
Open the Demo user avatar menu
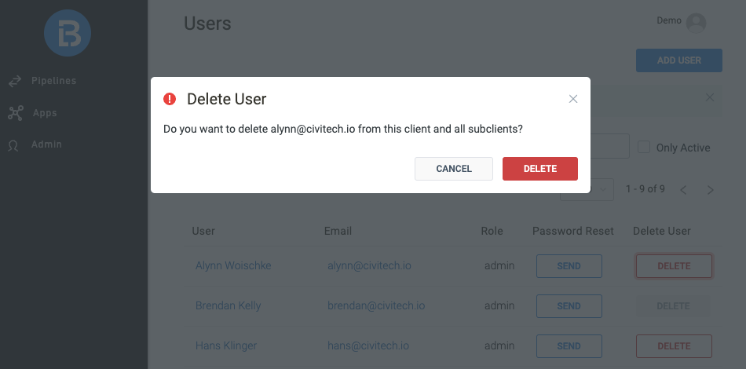[x=696, y=23]
